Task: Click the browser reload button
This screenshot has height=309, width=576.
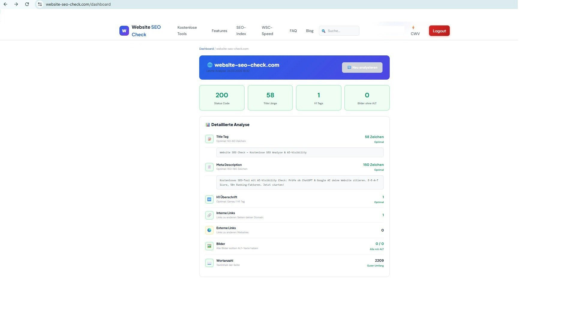Action: 27,4
